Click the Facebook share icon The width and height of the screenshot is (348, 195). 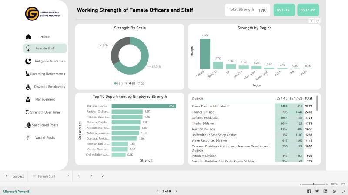pyautogui.click(x=309, y=191)
